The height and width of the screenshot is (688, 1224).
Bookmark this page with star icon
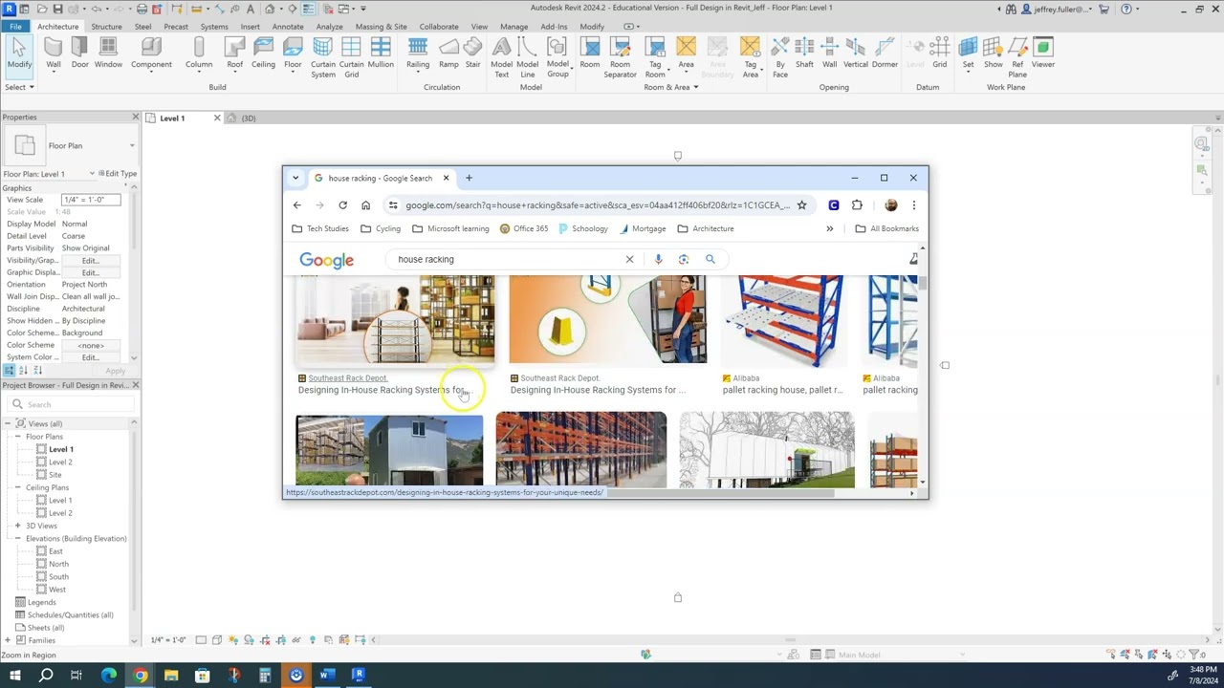[801, 205]
